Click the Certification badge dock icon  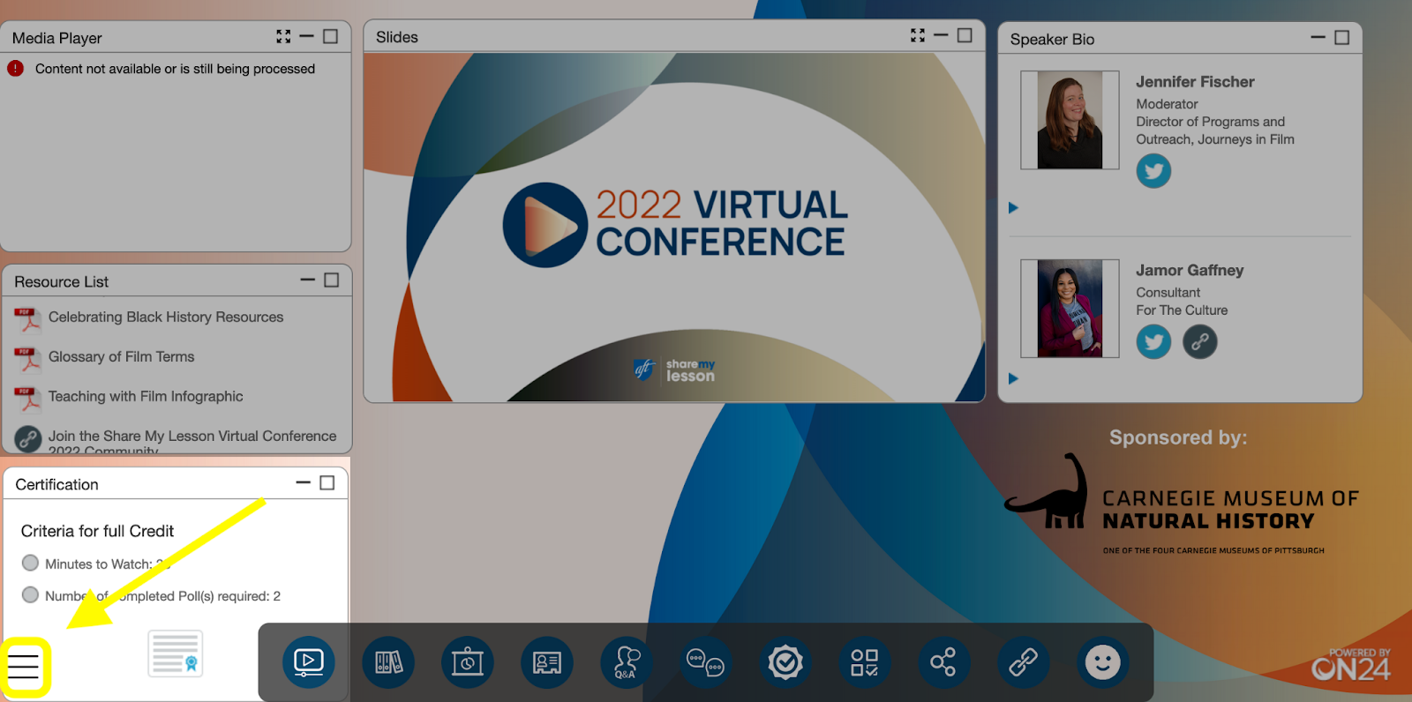tap(785, 662)
